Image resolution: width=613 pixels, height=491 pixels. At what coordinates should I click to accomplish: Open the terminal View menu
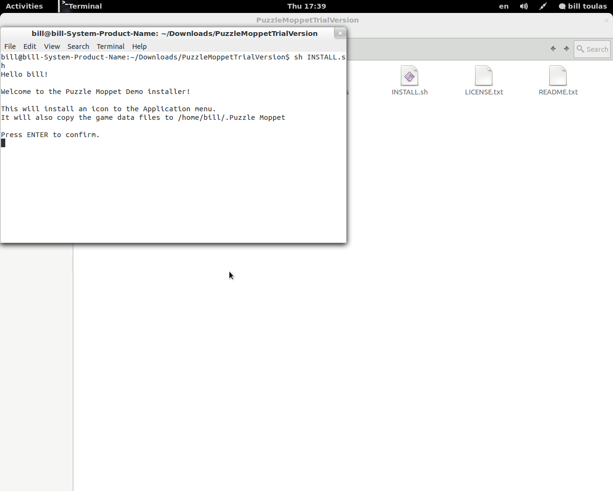pos(52,47)
